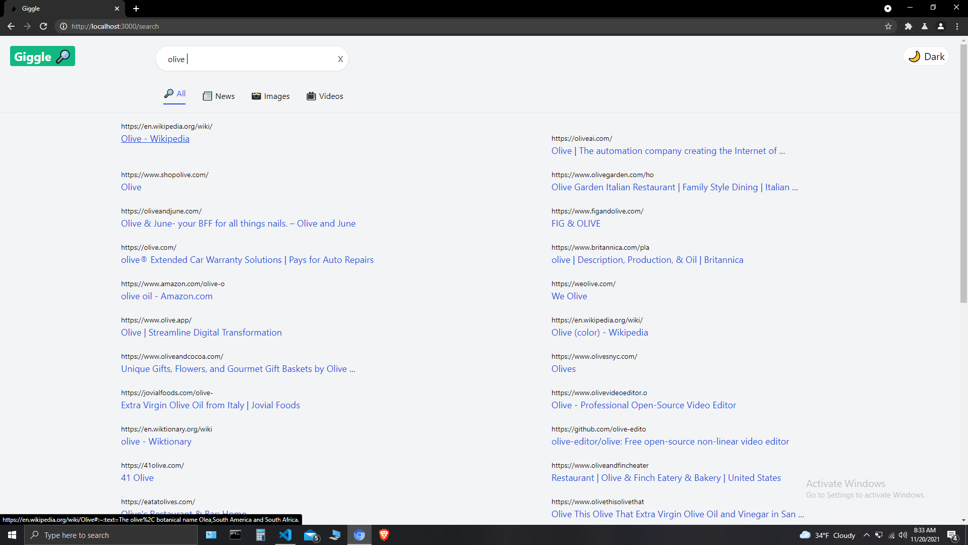Close the Giggle browser tab
968x545 pixels.
click(117, 9)
